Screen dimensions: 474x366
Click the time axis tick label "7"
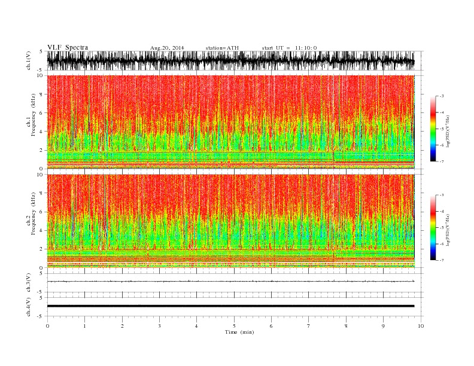point(308,326)
